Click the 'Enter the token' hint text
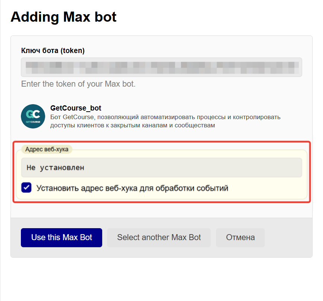Viewport: 323px width, 301px height. 78,84
